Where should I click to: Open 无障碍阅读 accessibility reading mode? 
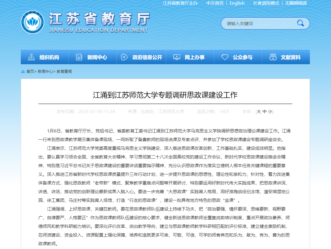296,3
